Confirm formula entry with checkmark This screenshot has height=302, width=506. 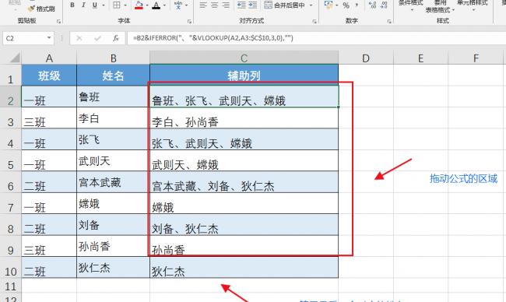[97, 38]
